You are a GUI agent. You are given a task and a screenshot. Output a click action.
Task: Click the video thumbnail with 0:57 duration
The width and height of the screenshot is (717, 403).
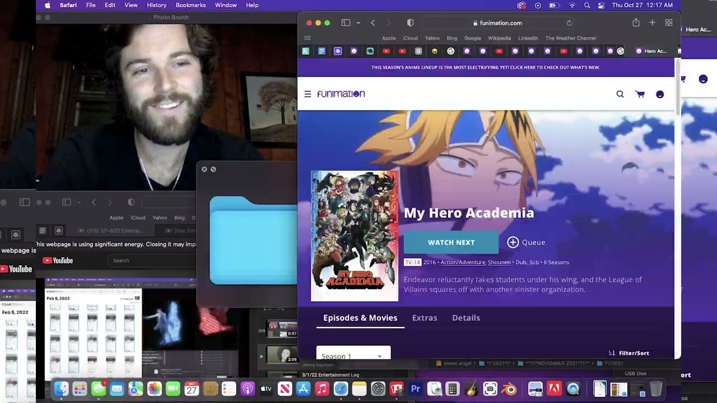point(282,329)
